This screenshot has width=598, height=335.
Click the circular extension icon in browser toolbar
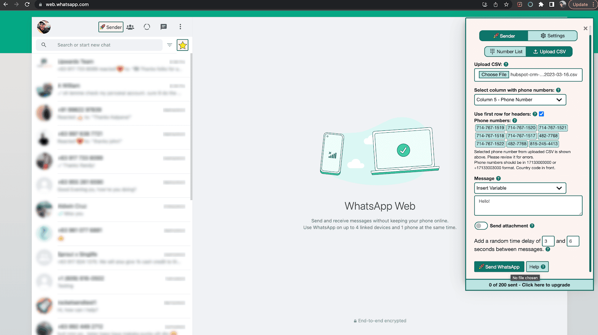(x=530, y=4)
